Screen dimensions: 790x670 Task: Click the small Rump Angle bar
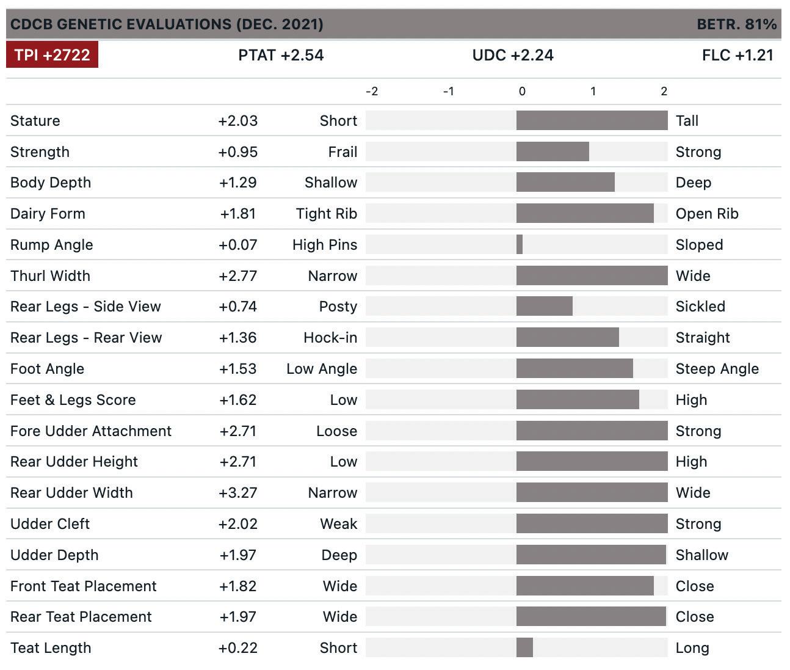(520, 244)
